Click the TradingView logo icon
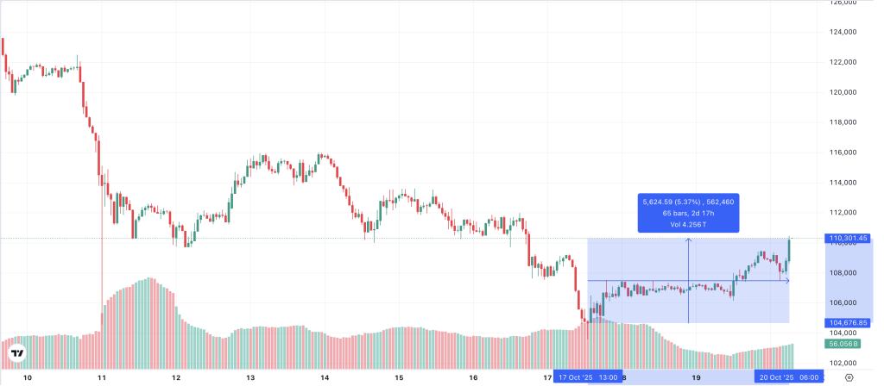 [16, 352]
